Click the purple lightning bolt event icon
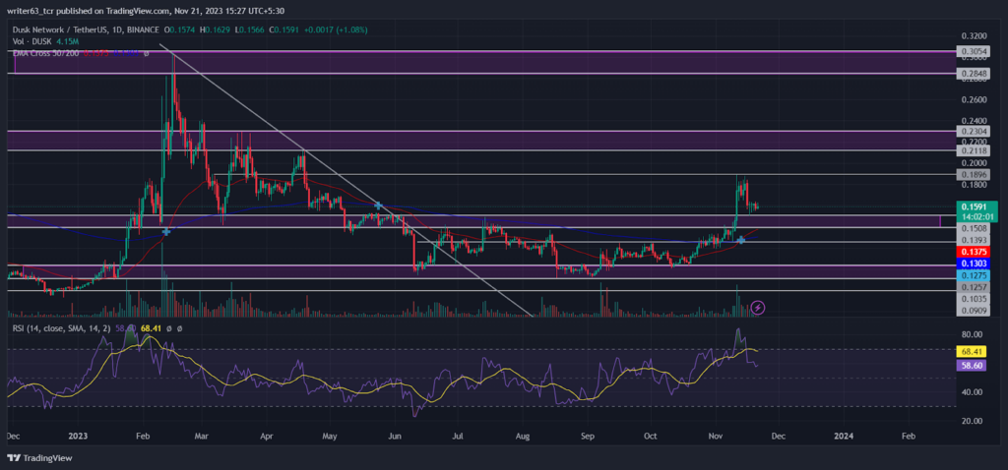This screenshot has width=1008, height=470. tap(758, 308)
